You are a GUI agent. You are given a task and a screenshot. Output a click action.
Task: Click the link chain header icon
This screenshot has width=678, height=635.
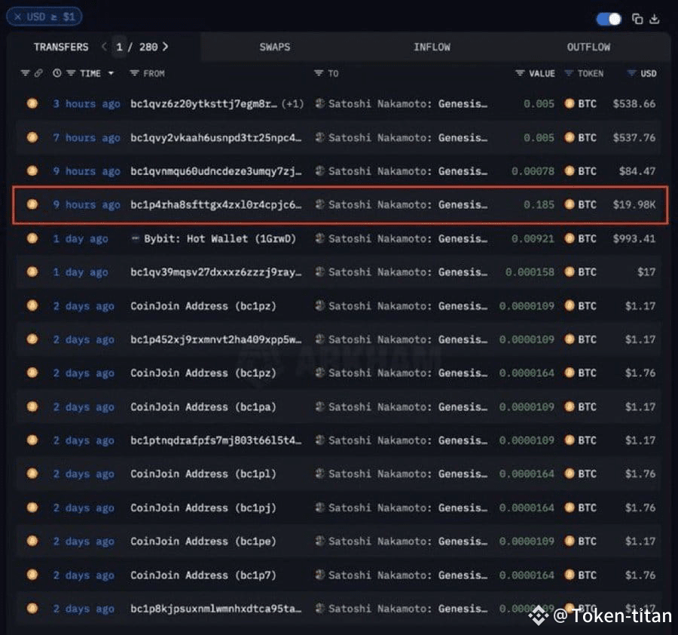coord(38,73)
